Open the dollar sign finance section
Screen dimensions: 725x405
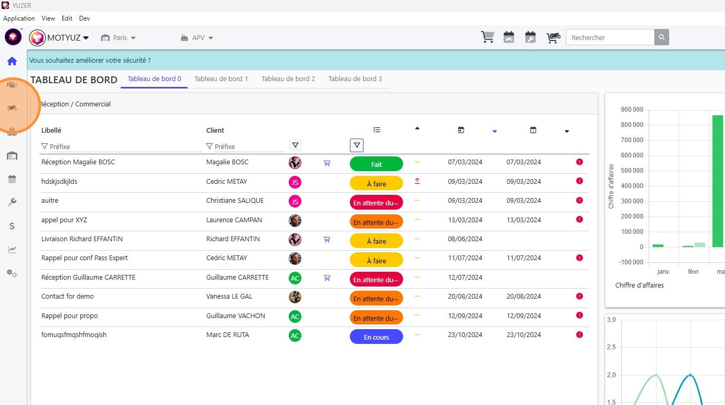(x=12, y=226)
